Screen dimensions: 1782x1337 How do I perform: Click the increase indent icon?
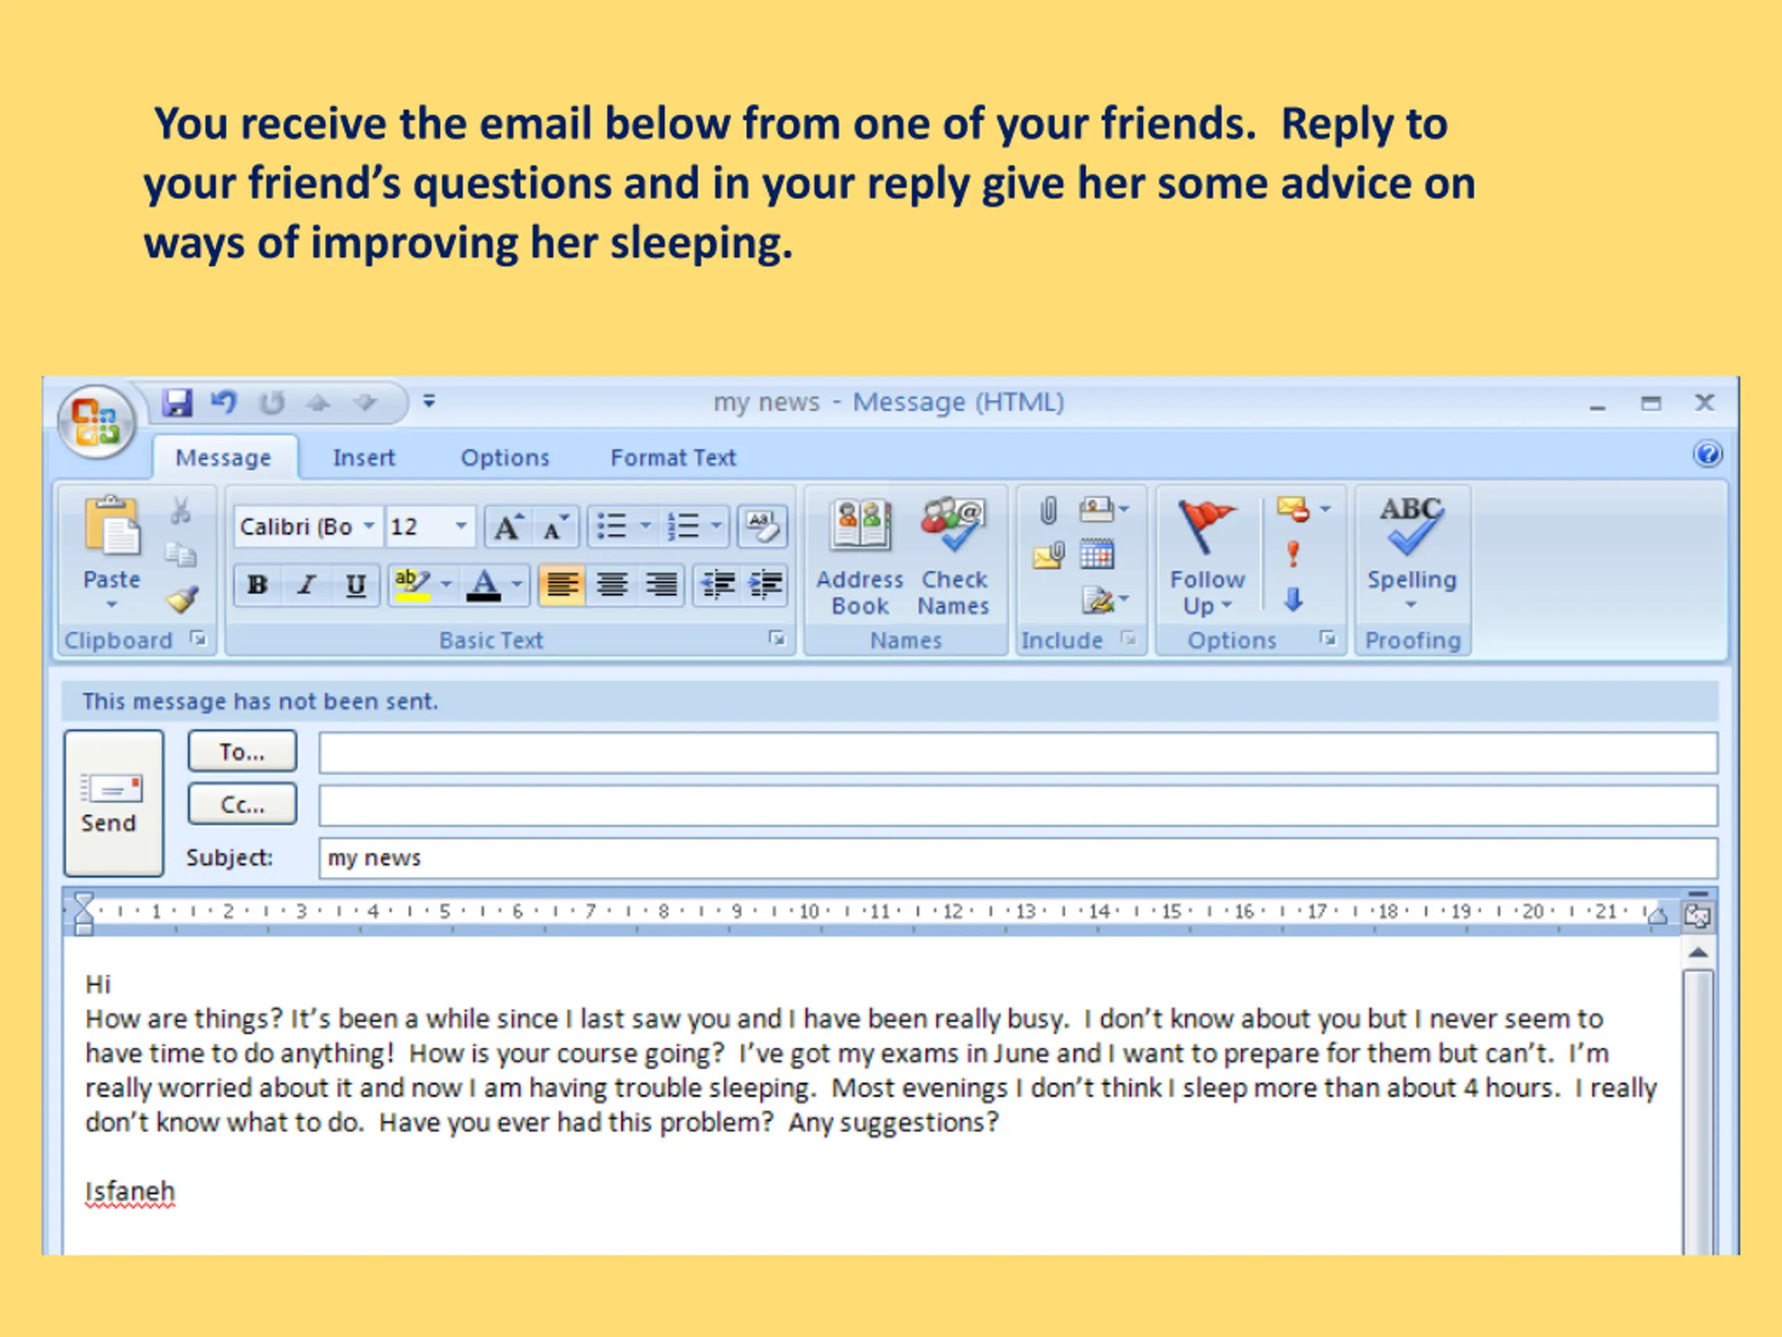pyautogui.click(x=764, y=584)
